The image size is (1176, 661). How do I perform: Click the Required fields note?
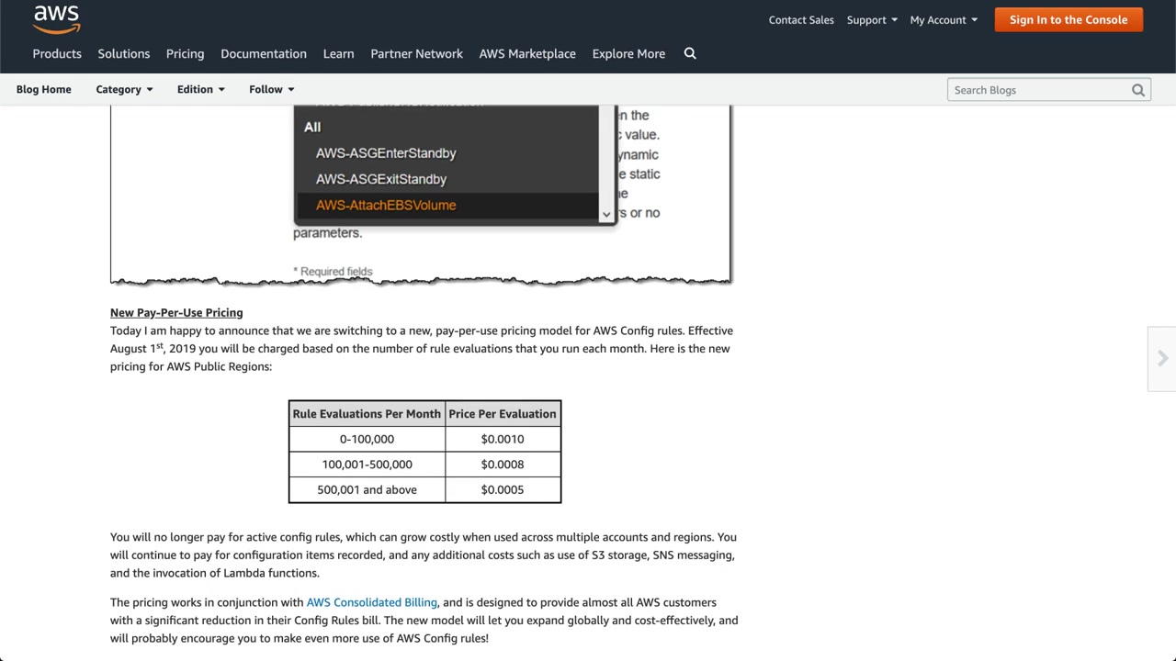(333, 271)
